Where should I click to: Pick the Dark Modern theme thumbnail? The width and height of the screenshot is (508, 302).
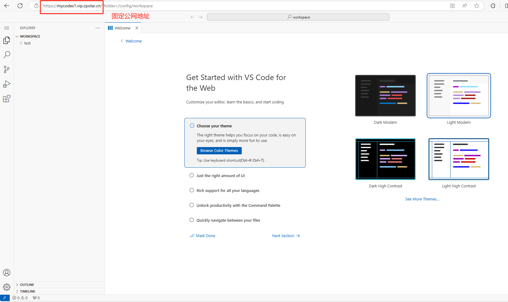tap(385, 96)
